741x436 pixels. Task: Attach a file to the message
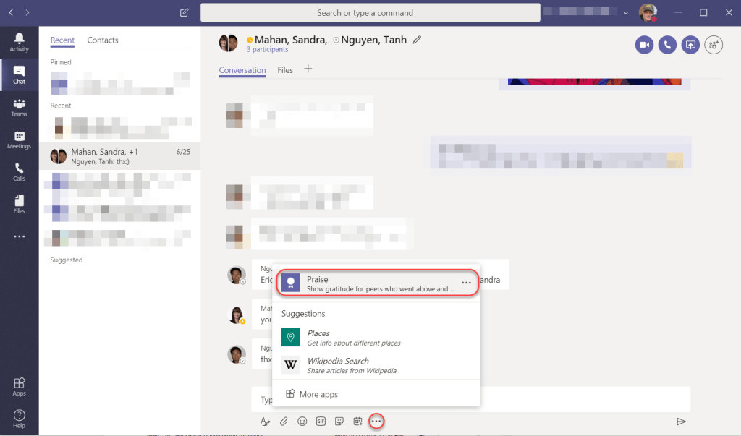pyautogui.click(x=284, y=421)
